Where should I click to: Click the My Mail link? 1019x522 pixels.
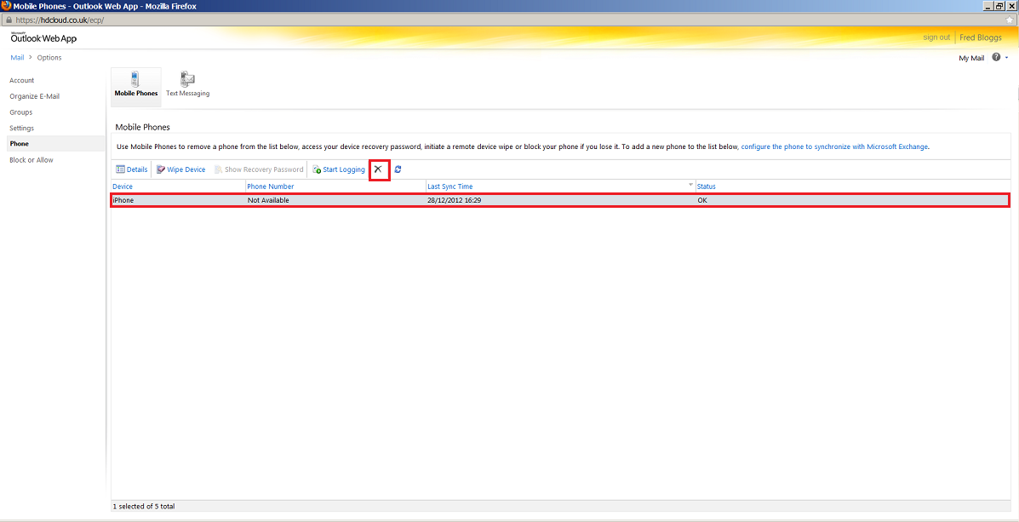tap(971, 58)
